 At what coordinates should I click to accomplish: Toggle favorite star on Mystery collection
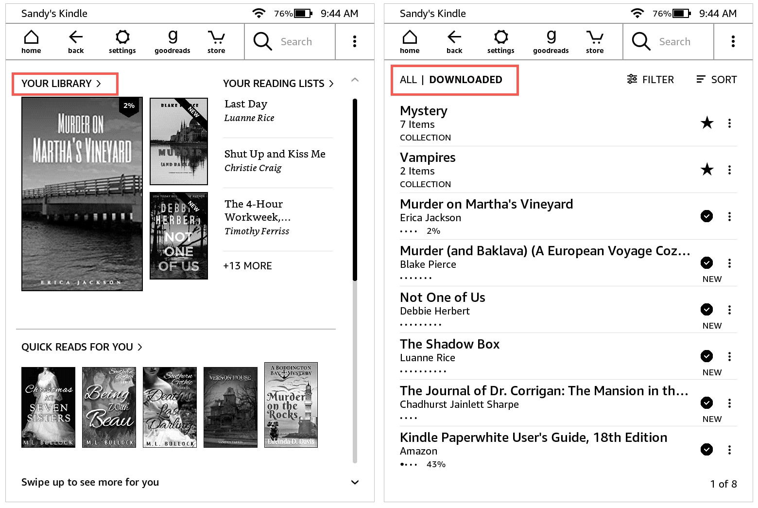707,123
